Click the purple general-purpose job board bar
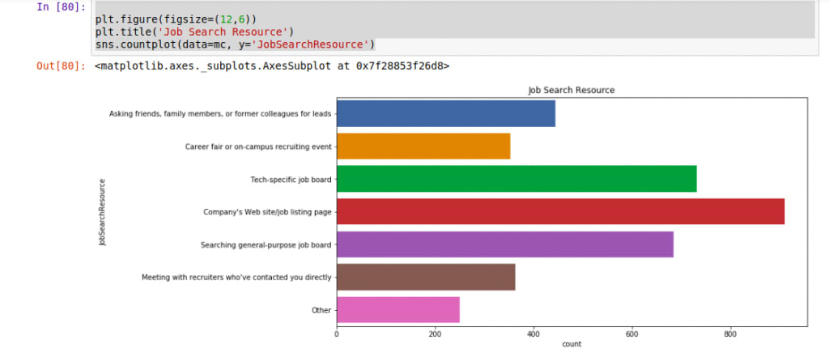 (505, 244)
